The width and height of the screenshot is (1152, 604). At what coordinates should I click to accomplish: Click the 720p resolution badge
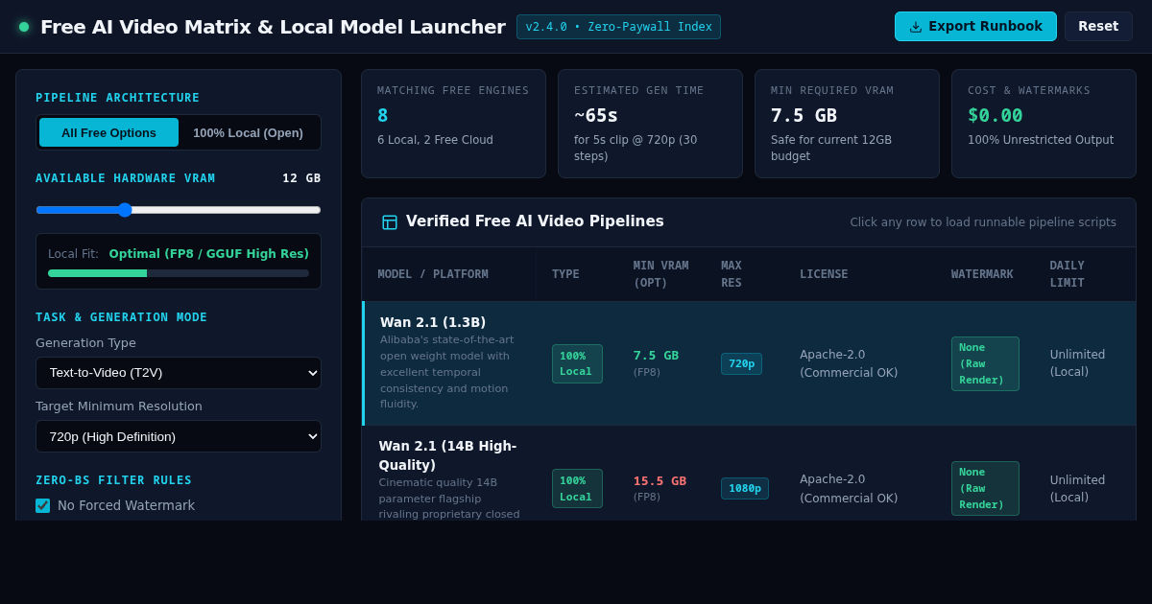pyautogui.click(x=741, y=363)
